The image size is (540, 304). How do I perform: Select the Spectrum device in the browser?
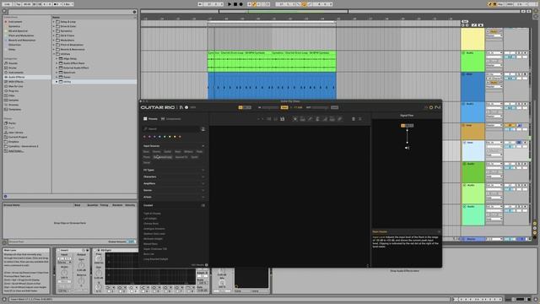point(69,73)
